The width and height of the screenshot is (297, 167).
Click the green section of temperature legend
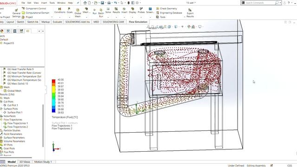54,96
